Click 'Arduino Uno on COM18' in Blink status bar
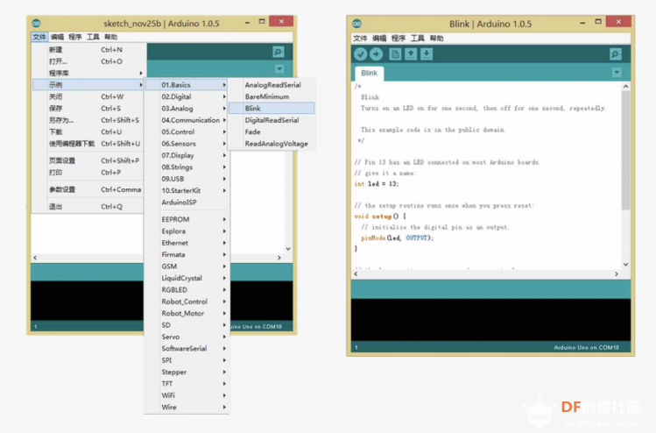The height and width of the screenshot is (433, 656). [586, 347]
